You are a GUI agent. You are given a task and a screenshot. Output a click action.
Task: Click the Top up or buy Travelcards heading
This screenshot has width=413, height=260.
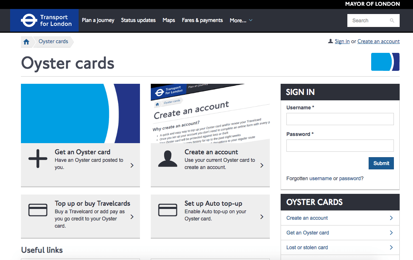pos(92,204)
